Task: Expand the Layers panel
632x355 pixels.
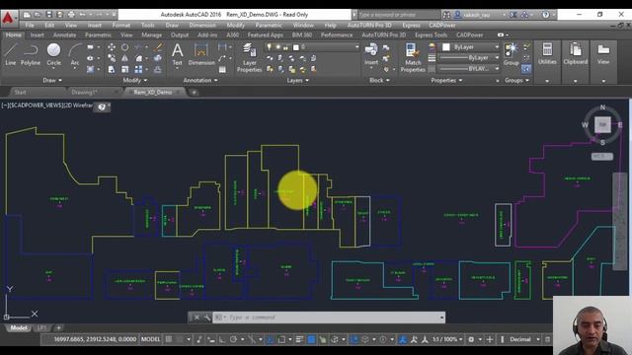Action: pos(297,80)
